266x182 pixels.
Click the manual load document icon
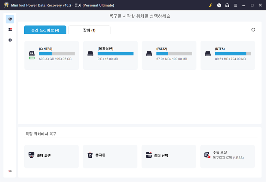click(207, 155)
